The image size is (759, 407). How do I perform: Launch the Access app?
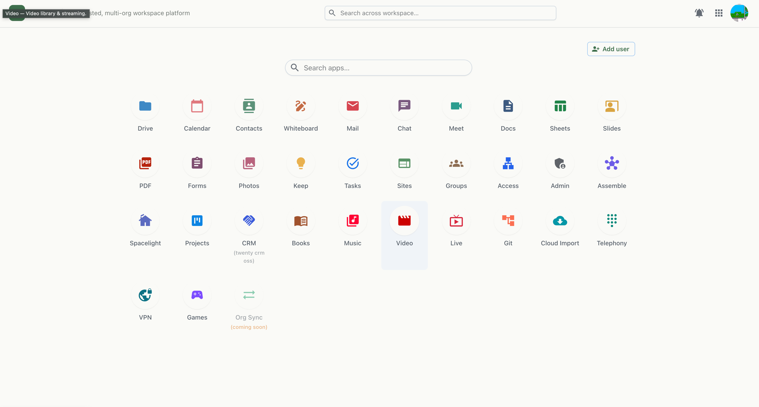tap(508, 172)
